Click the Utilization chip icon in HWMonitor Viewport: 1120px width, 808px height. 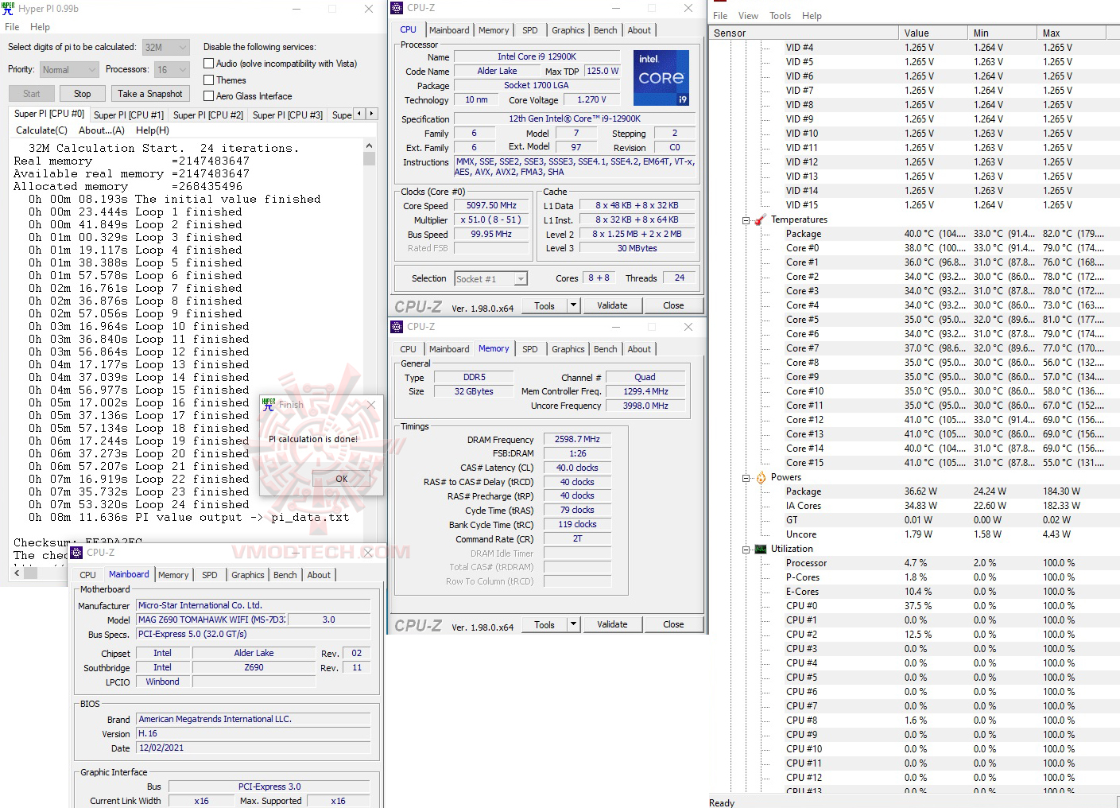(761, 549)
